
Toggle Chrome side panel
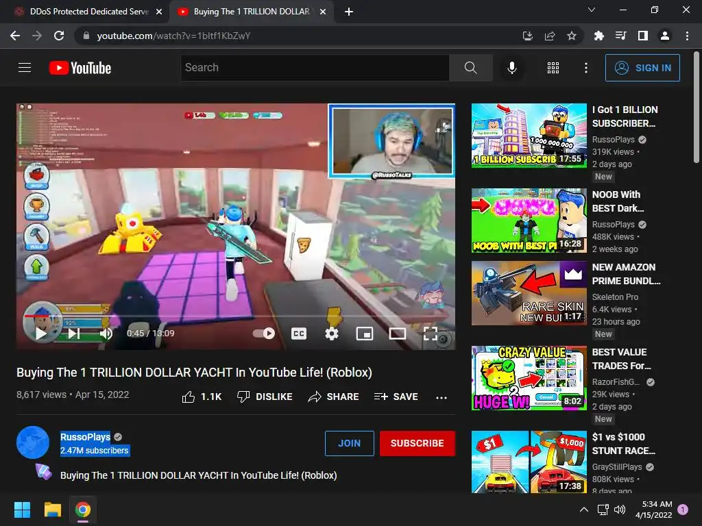pyautogui.click(x=643, y=36)
